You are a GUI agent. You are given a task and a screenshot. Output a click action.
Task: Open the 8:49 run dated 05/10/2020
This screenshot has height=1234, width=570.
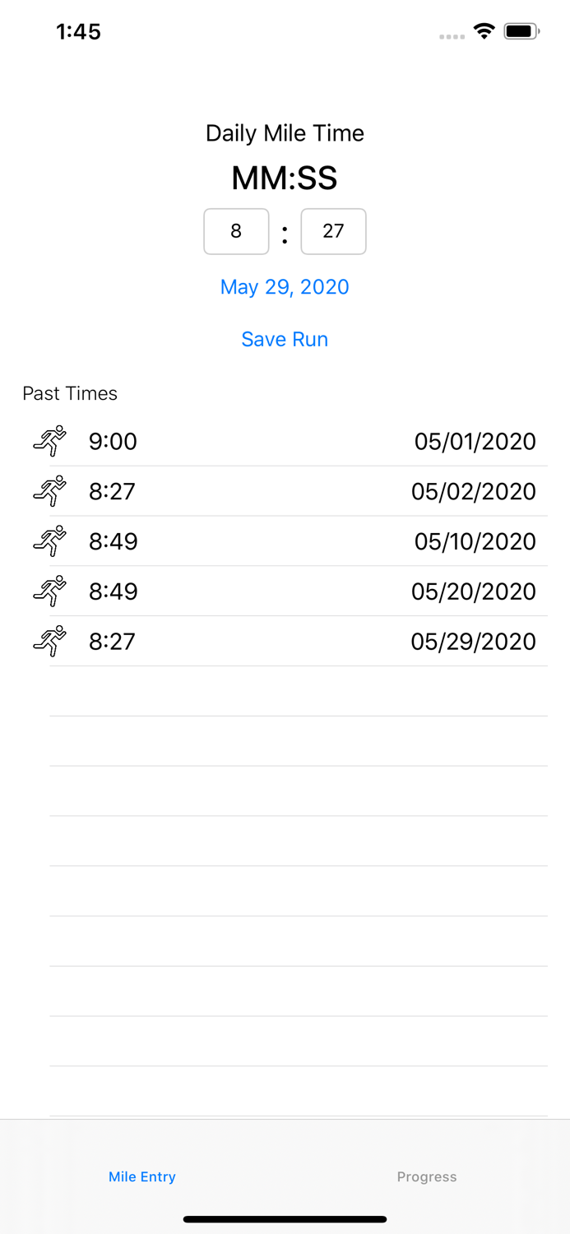284,541
